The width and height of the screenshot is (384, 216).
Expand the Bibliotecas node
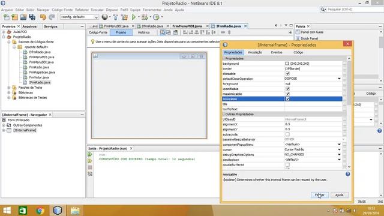click(x=9, y=92)
